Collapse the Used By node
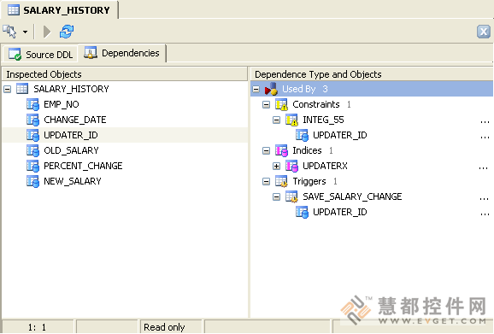494x334 pixels. pyautogui.click(x=256, y=90)
